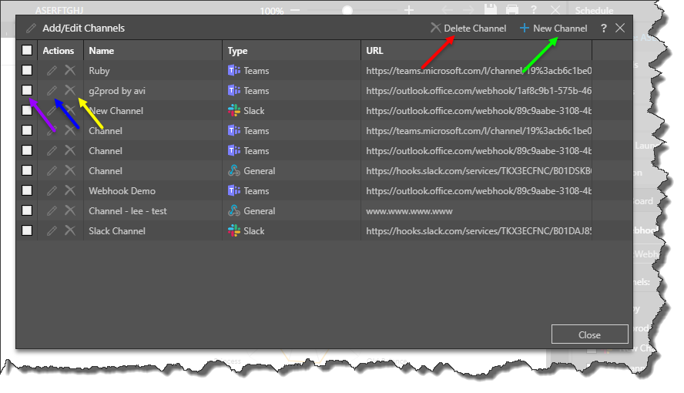This screenshot has width=684, height=393.
Task: Open edit for the Webhook Demo channel
Action: [52, 190]
